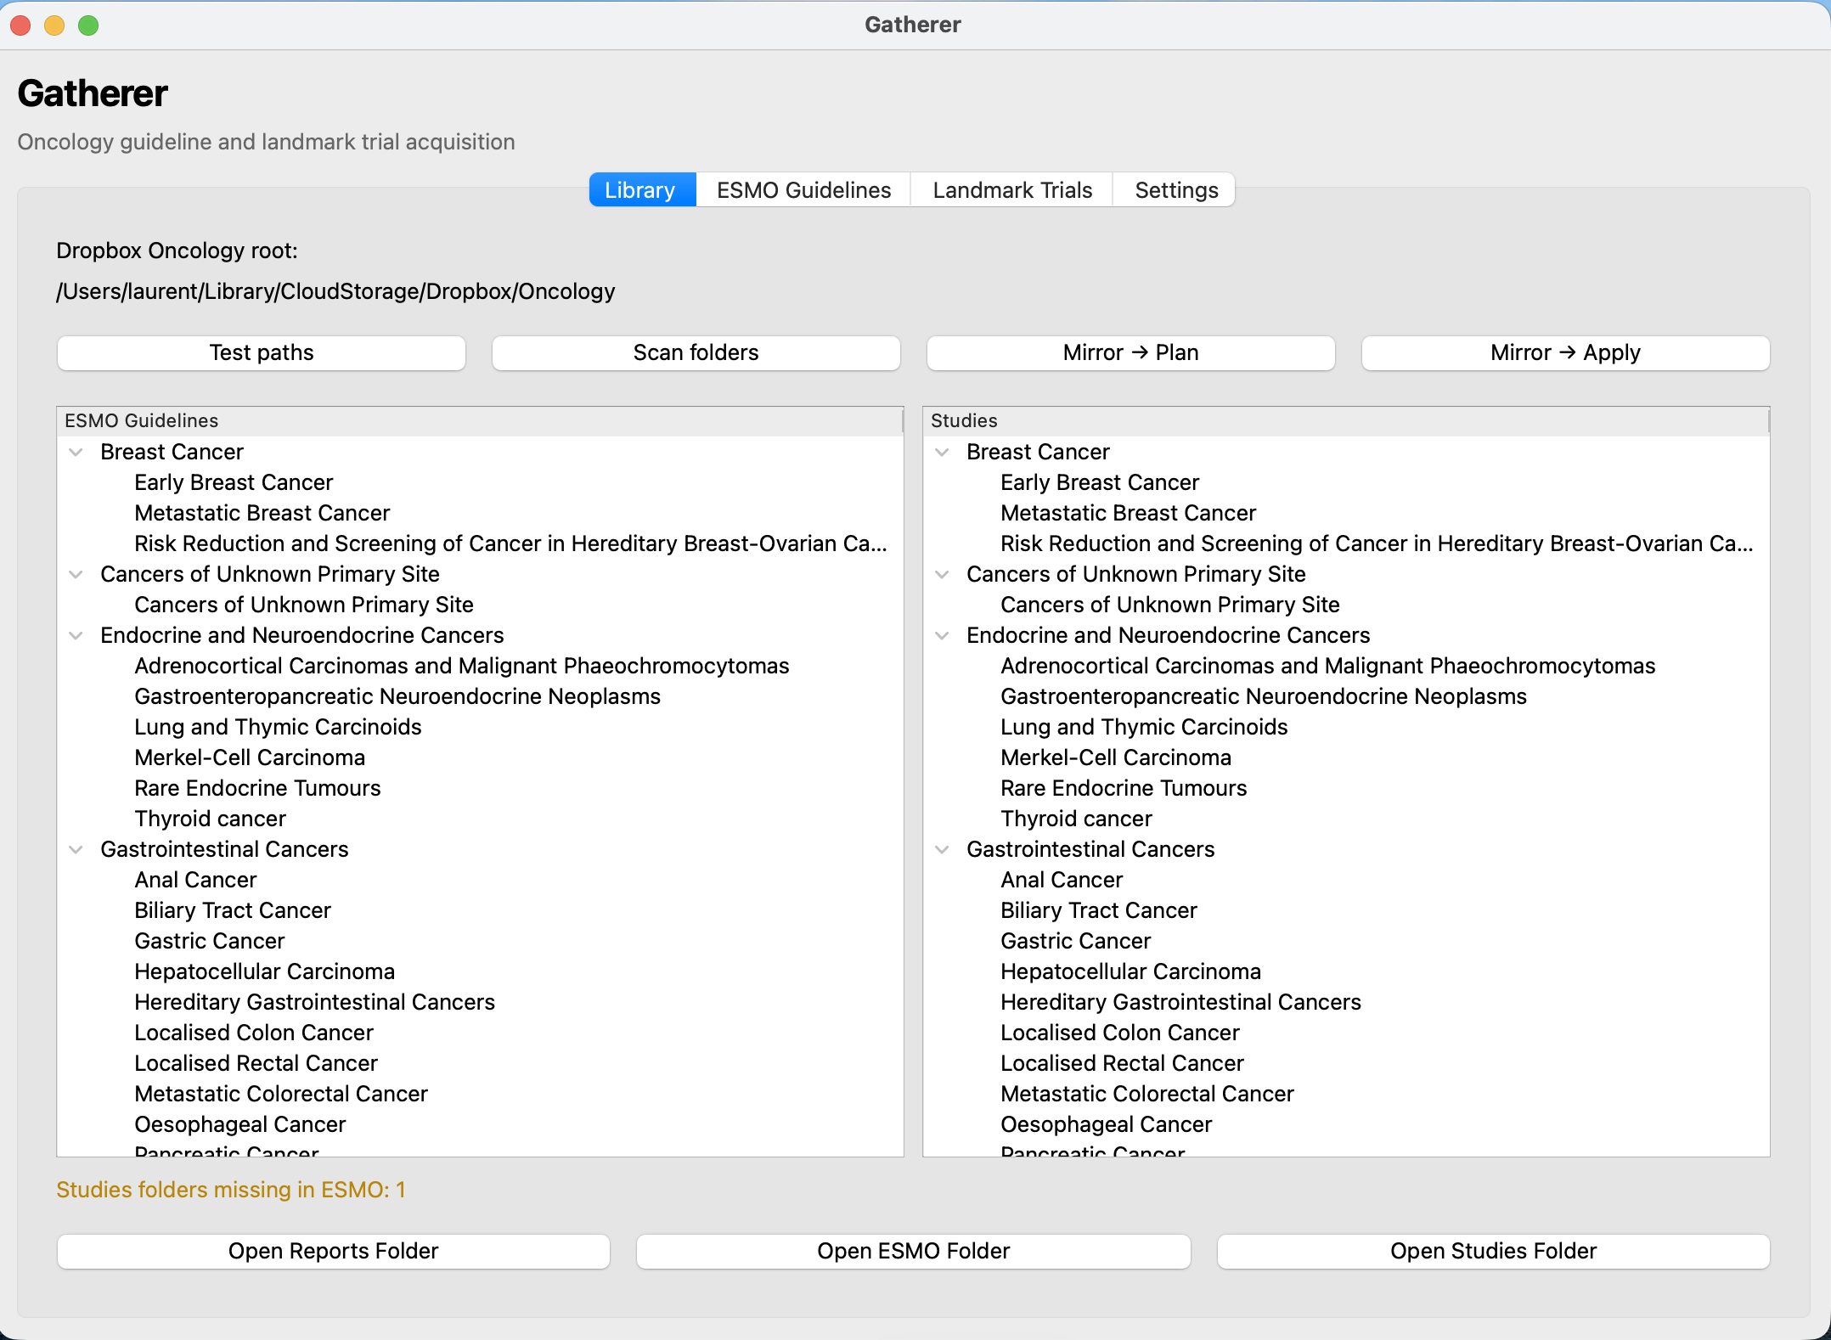Open the Settings tab
Viewport: 1831px width, 1340px height.
pyautogui.click(x=1175, y=190)
